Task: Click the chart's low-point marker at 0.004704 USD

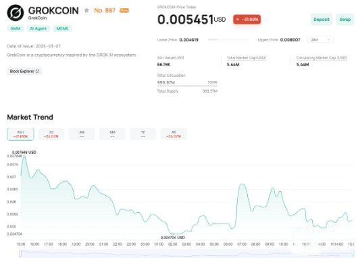Action: tap(173, 234)
